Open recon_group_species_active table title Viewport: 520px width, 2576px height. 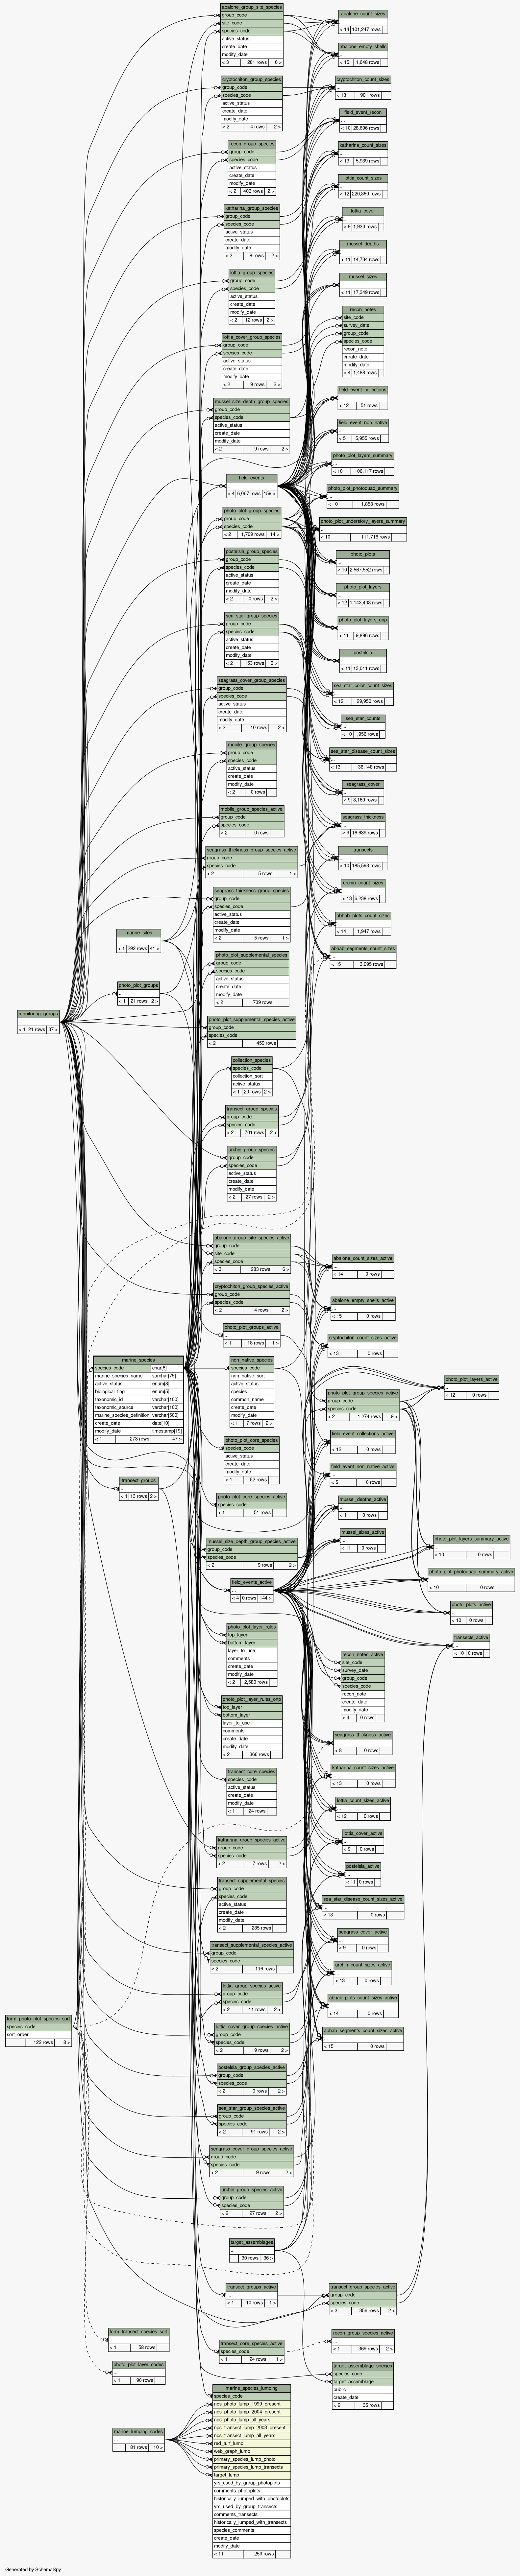coord(363,2333)
